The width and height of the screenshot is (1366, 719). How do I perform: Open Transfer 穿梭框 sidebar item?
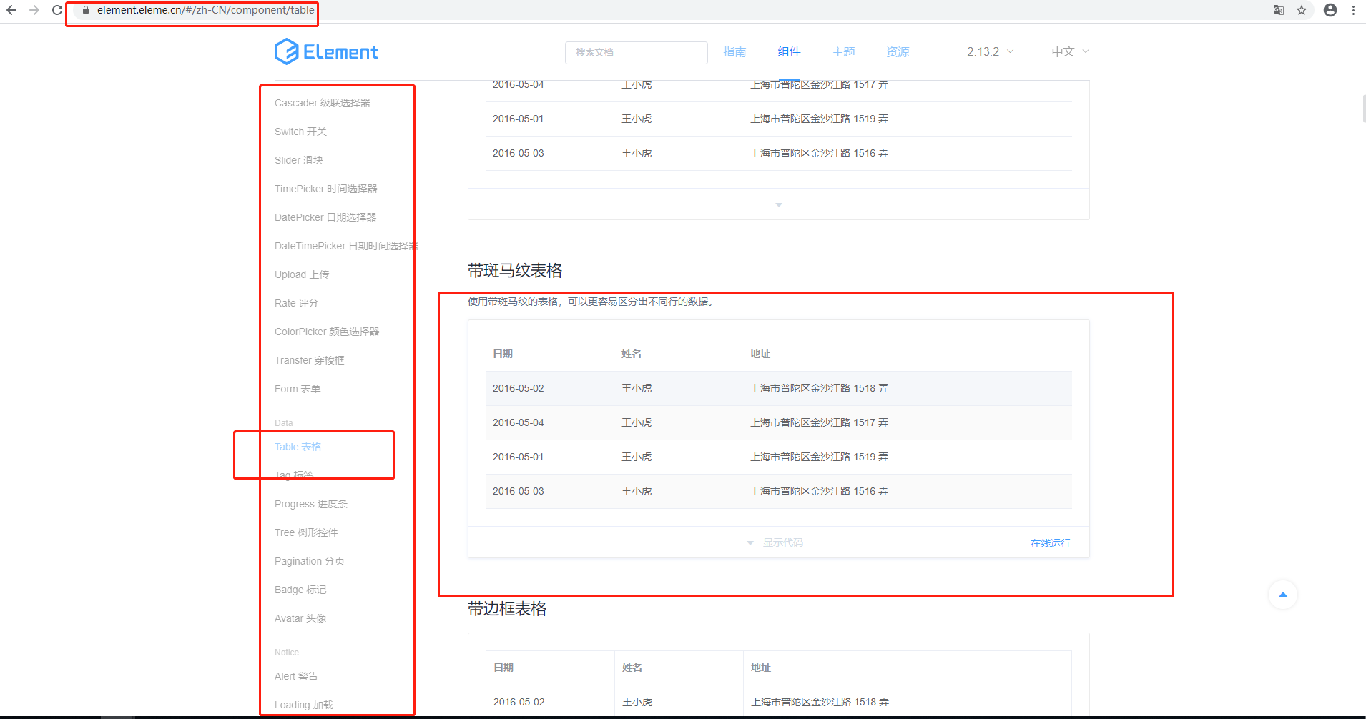[310, 360]
